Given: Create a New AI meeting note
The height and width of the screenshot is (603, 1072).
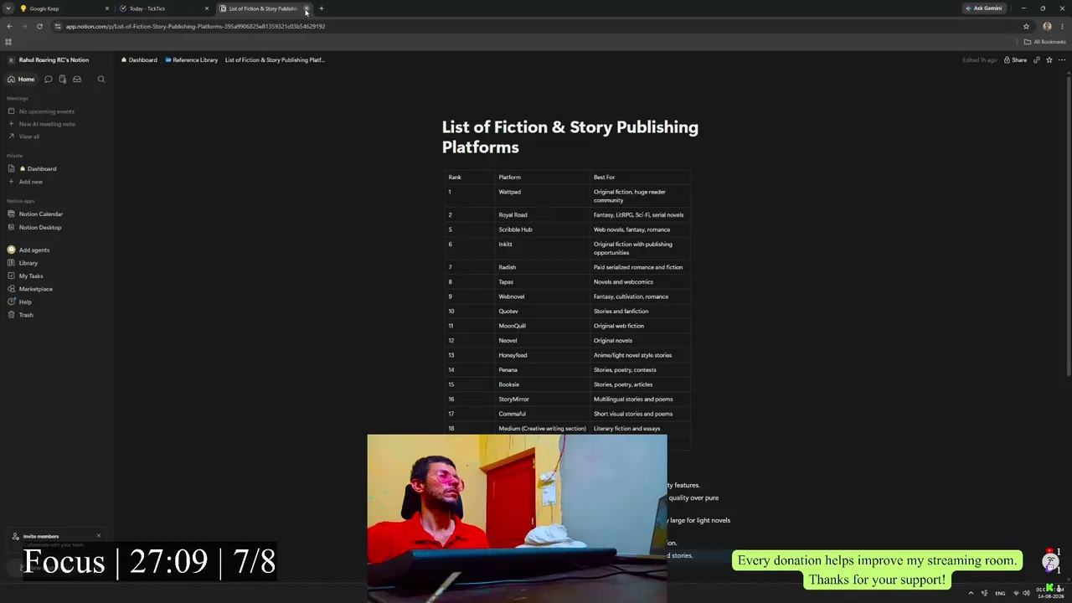Looking at the screenshot, I should 47,124.
